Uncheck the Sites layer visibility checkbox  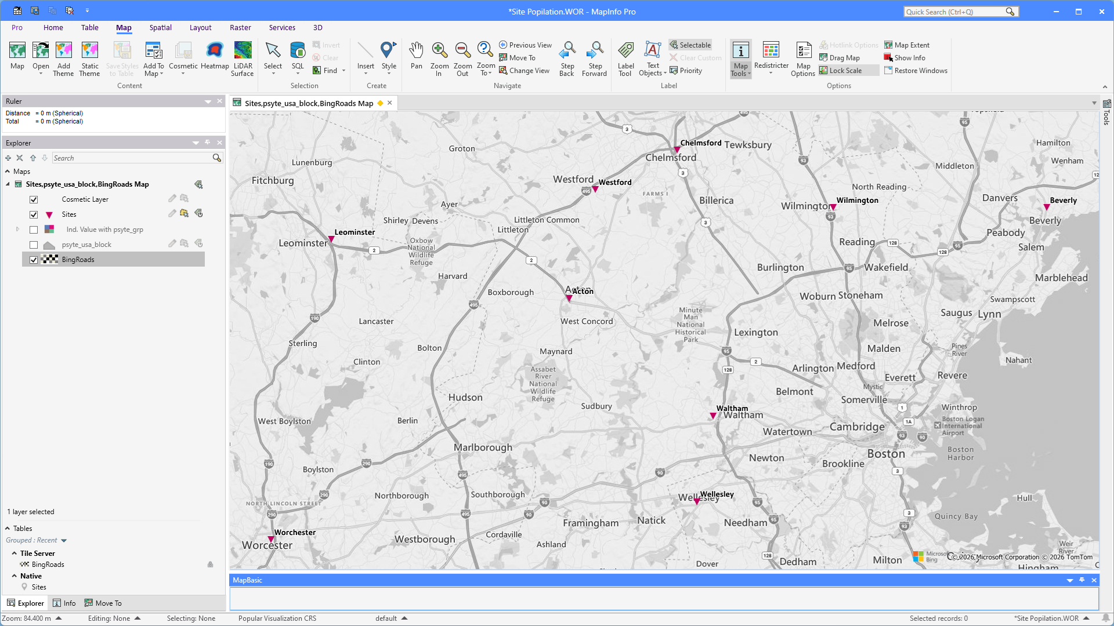pos(34,214)
